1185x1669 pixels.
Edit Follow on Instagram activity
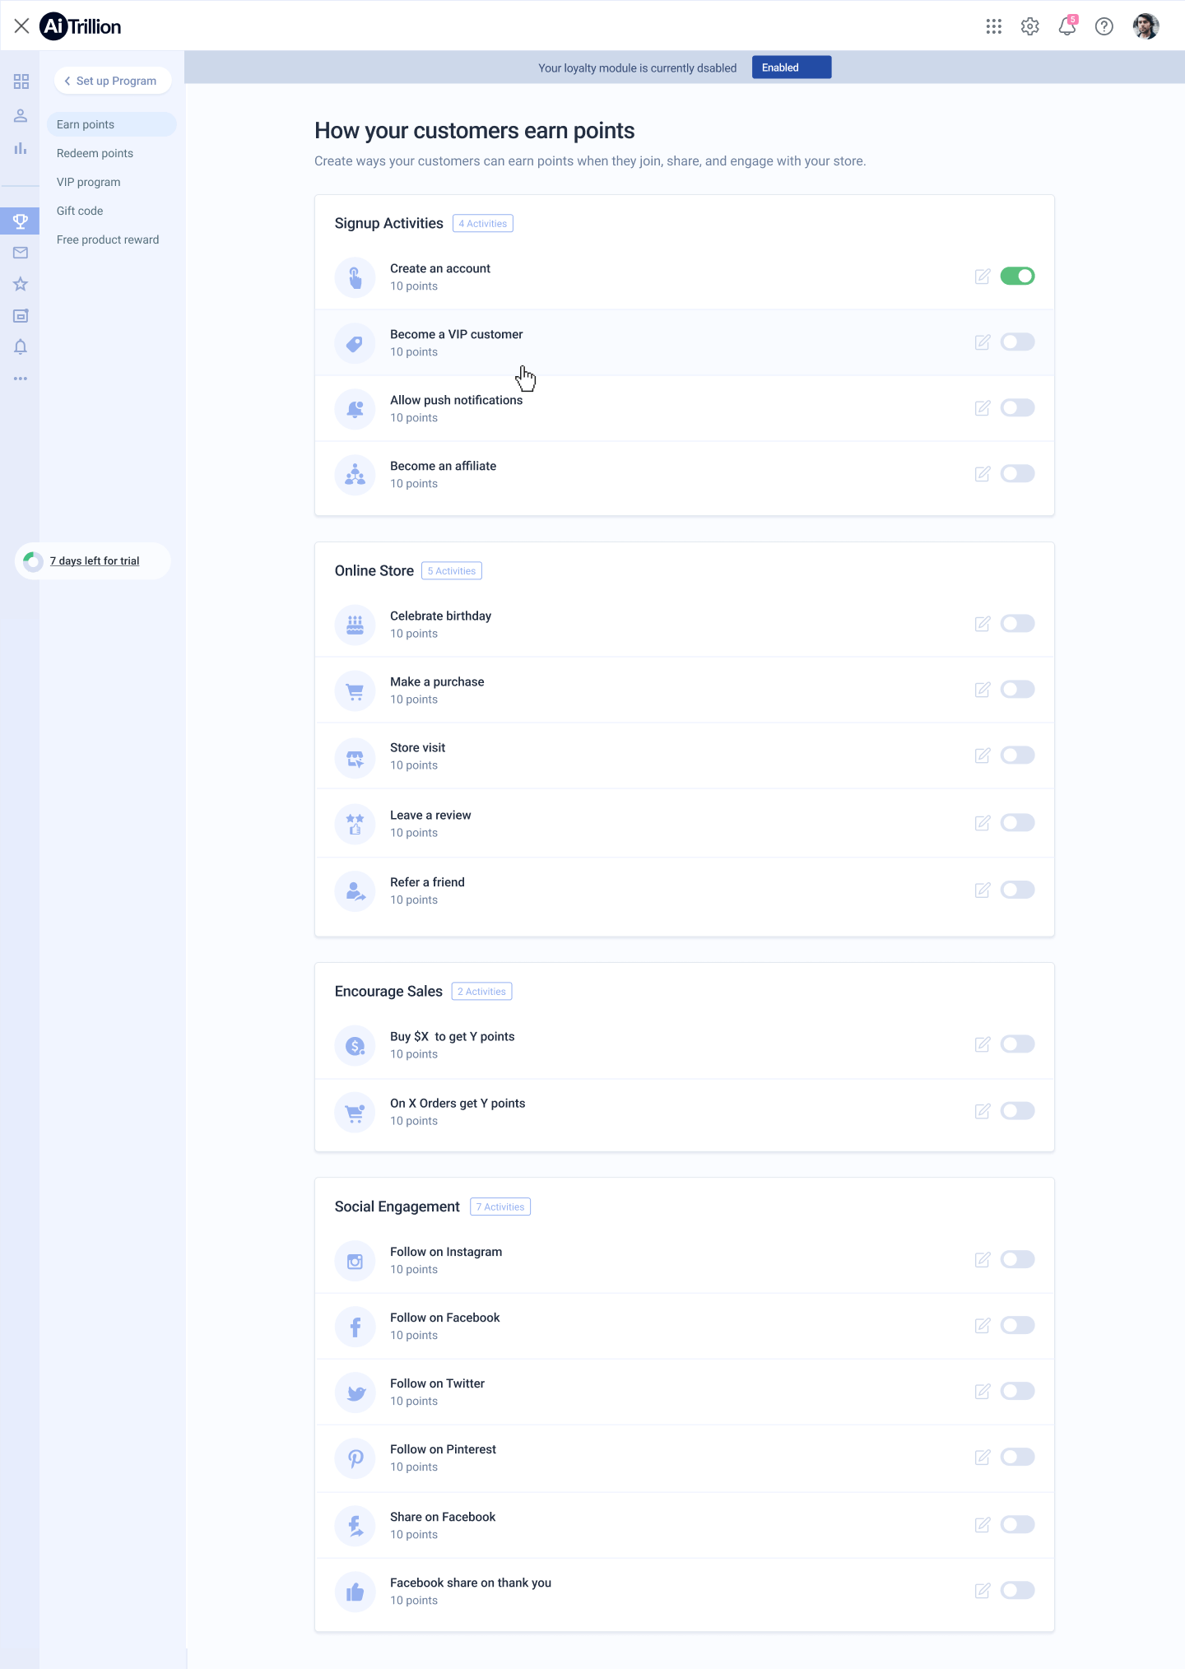point(983,1260)
